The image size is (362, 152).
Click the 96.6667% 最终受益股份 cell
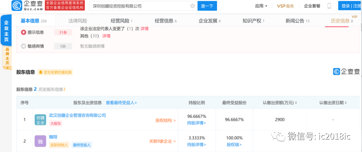click(x=234, y=120)
